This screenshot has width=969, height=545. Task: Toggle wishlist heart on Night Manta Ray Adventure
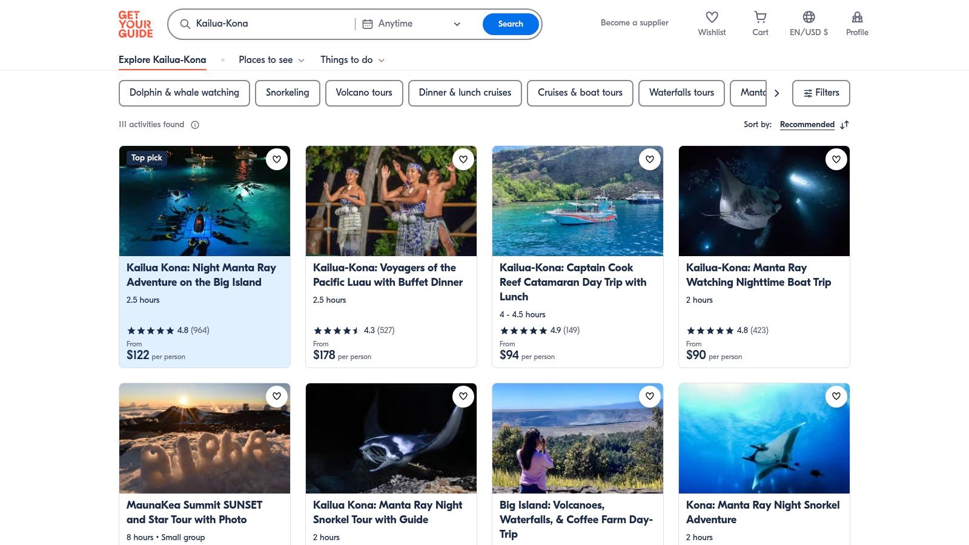[x=277, y=159]
